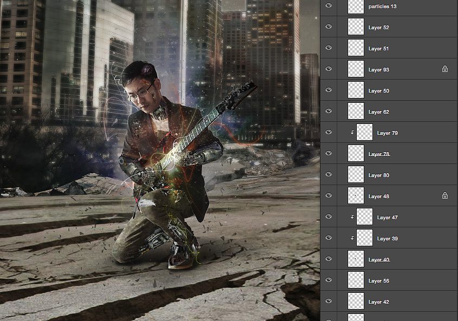
Task: Select the Layer 56 thumbnail
Action: pos(356,280)
